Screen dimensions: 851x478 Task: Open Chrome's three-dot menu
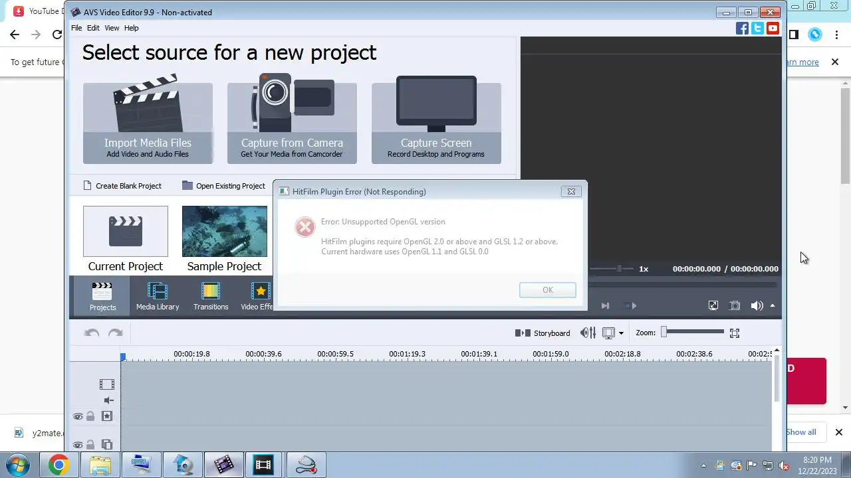tap(836, 35)
